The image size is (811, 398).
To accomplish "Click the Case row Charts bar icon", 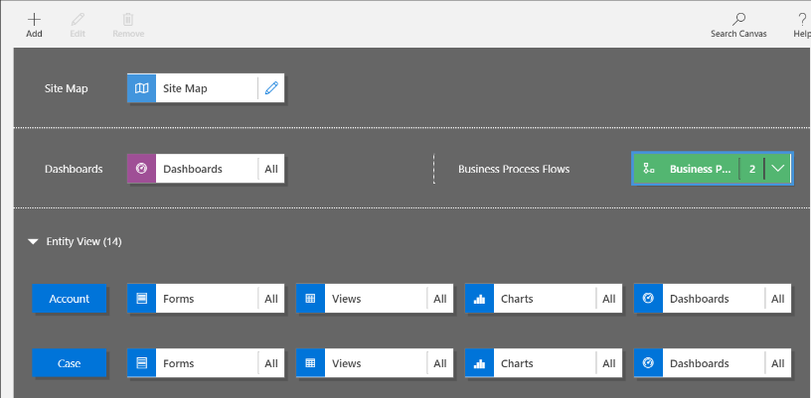I will (x=479, y=364).
